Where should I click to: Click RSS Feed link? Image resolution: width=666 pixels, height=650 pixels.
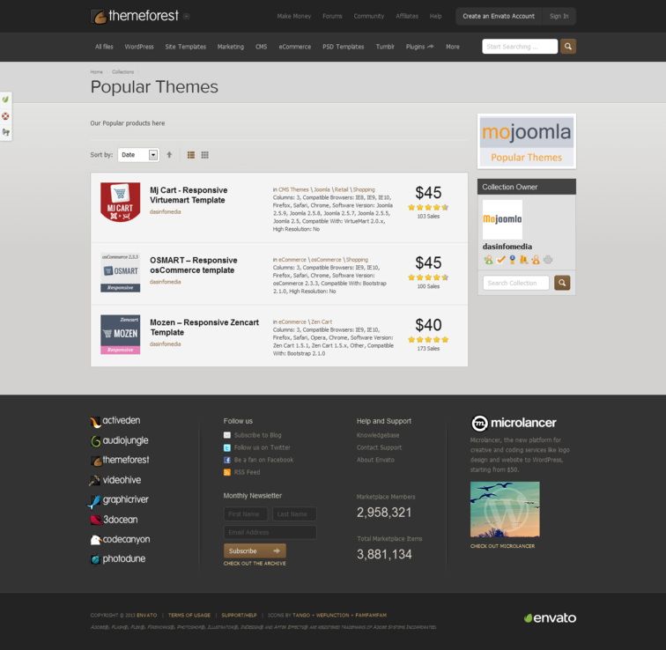247,472
